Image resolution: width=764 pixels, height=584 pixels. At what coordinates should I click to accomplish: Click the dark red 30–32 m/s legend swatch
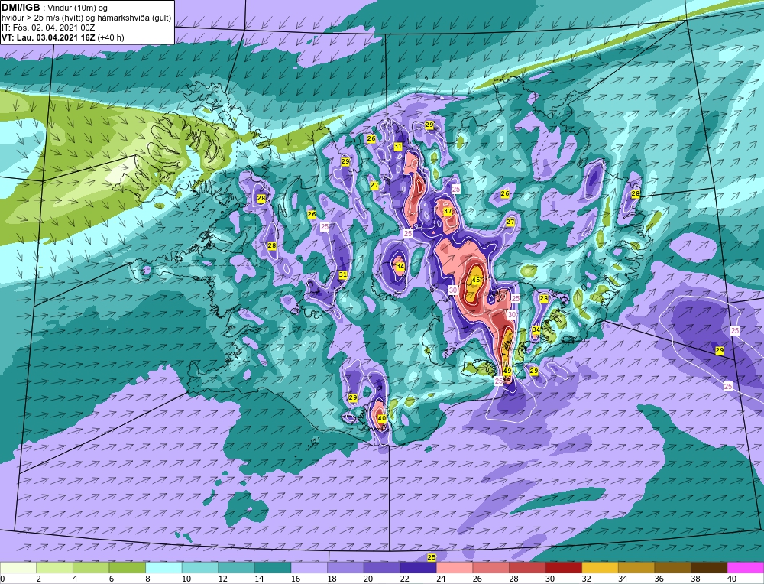[x=564, y=568]
